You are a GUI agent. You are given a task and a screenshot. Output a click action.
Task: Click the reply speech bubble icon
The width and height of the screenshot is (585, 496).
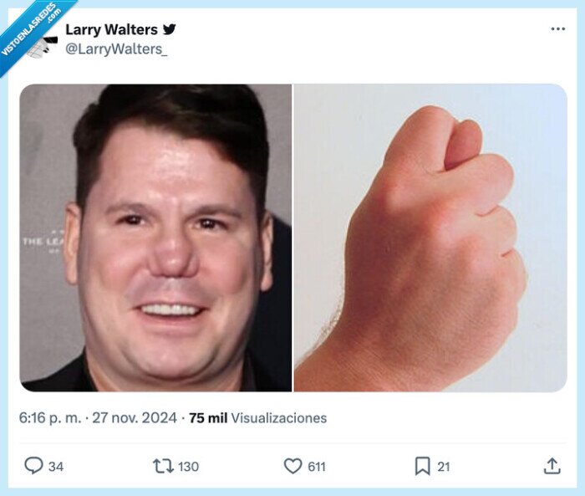pos(33,466)
